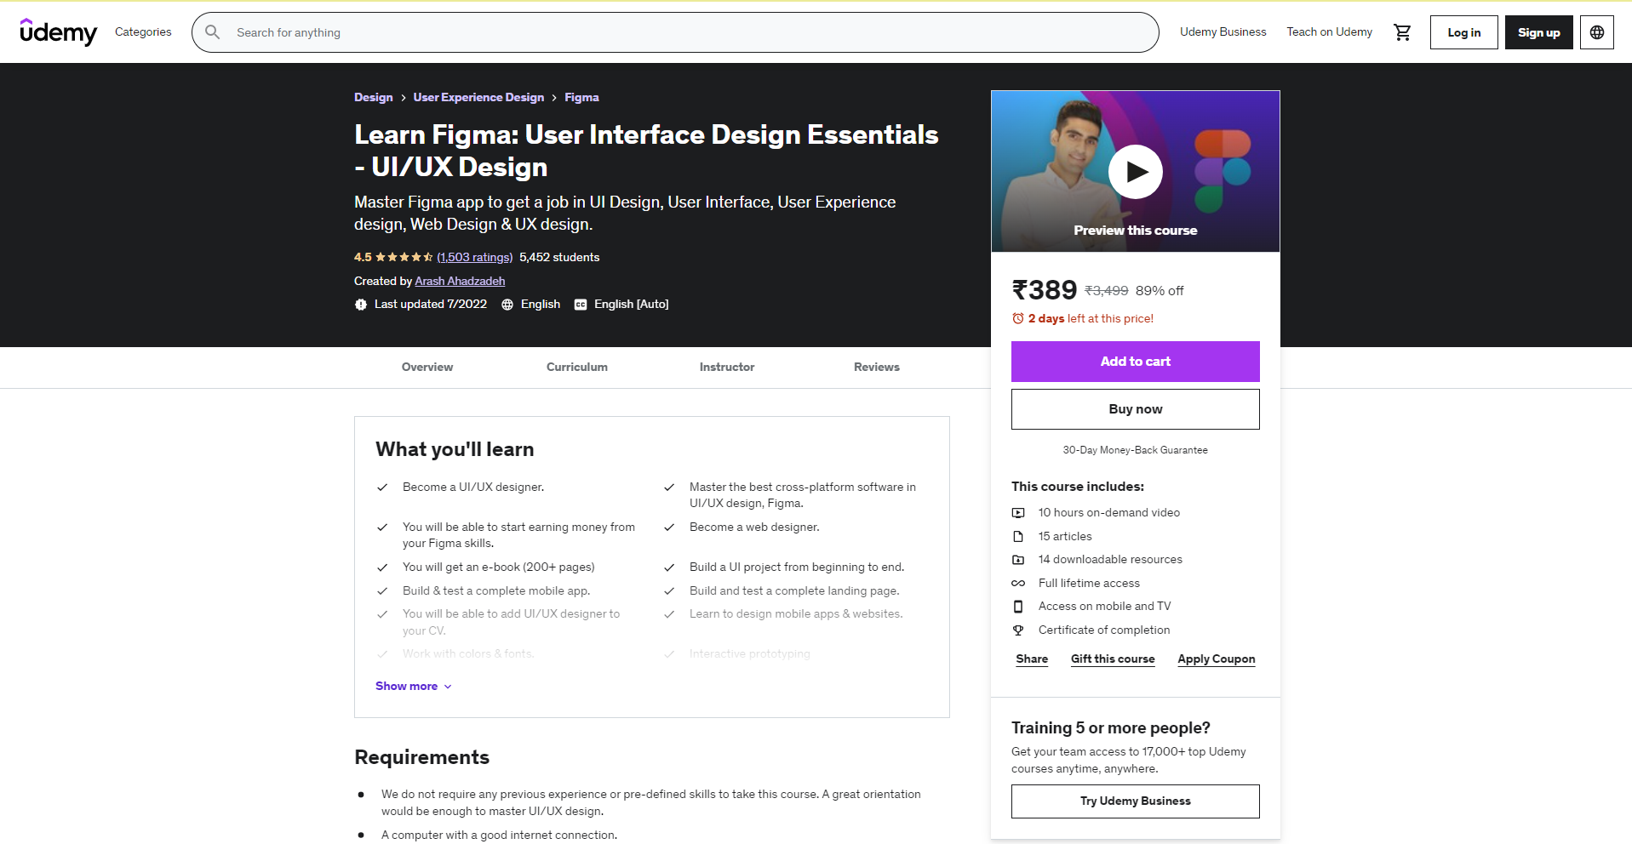The height and width of the screenshot is (844, 1632).
Task: Click the Buy now button
Action: (1136, 409)
